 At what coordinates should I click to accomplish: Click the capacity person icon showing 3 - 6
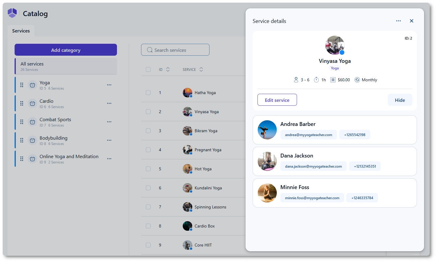296,80
